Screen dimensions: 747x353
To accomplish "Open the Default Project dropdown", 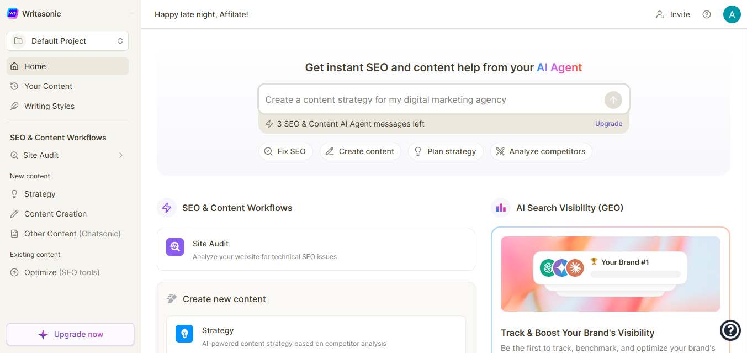I will (67, 41).
